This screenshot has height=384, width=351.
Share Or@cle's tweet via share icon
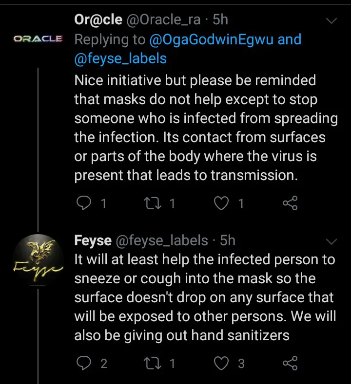pyautogui.click(x=290, y=203)
